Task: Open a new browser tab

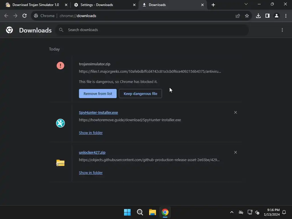Action: pyautogui.click(x=213, y=5)
